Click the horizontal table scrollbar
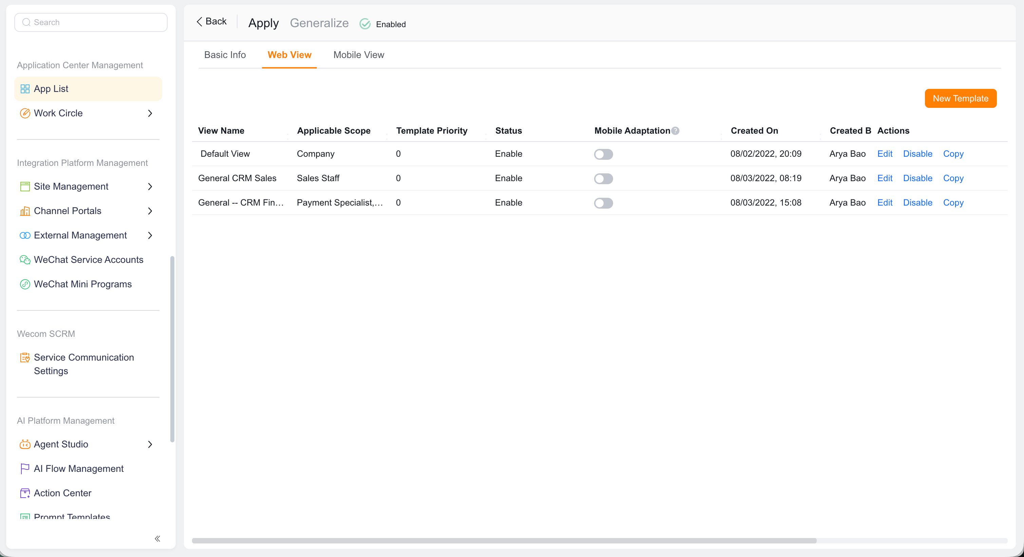The height and width of the screenshot is (557, 1024). (x=504, y=541)
